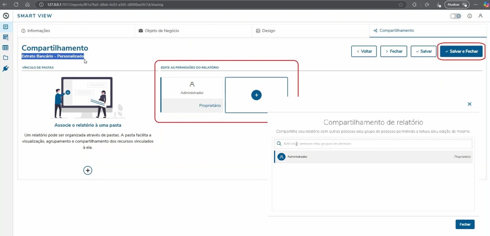The width and height of the screenshot is (490, 236).
Task: Switch to the Informações tab
Action: tap(36, 30)
